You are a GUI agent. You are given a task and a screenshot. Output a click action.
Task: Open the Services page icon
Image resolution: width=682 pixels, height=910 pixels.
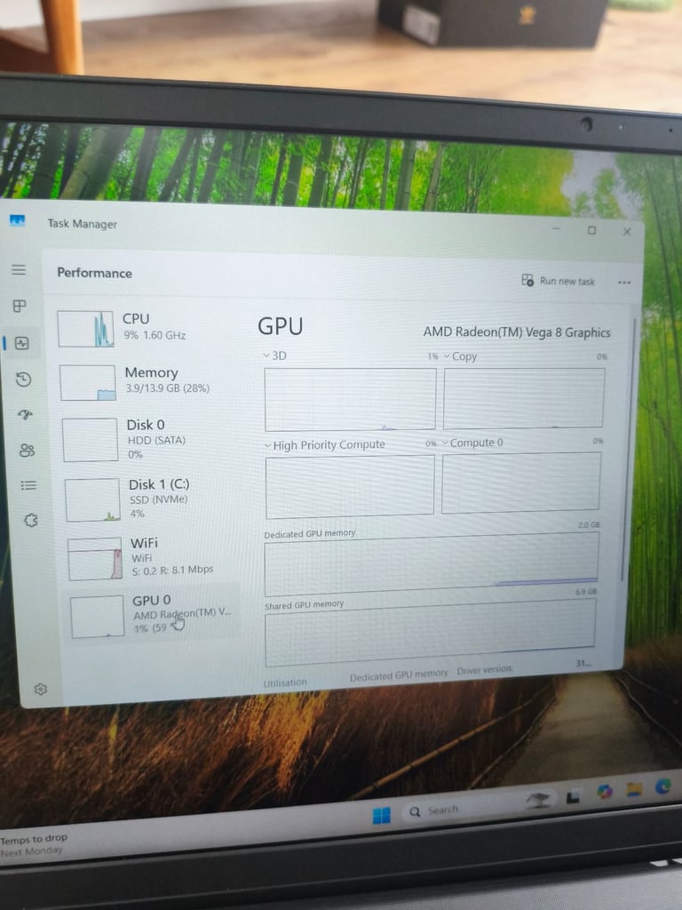(31, 520)
